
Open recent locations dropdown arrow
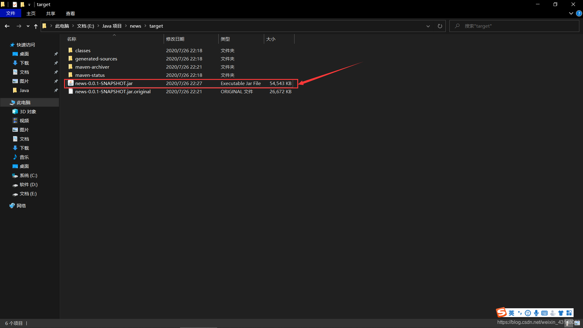pyautogui.click(x=28, y=26)
